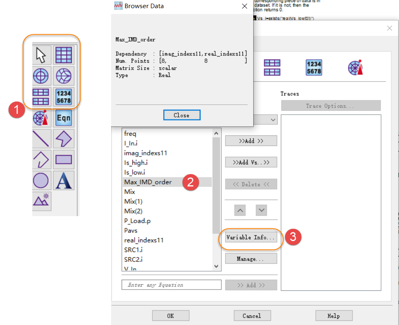Close the plot traces dialog
This screenshot has width=399, height=325.
[389, 28]
